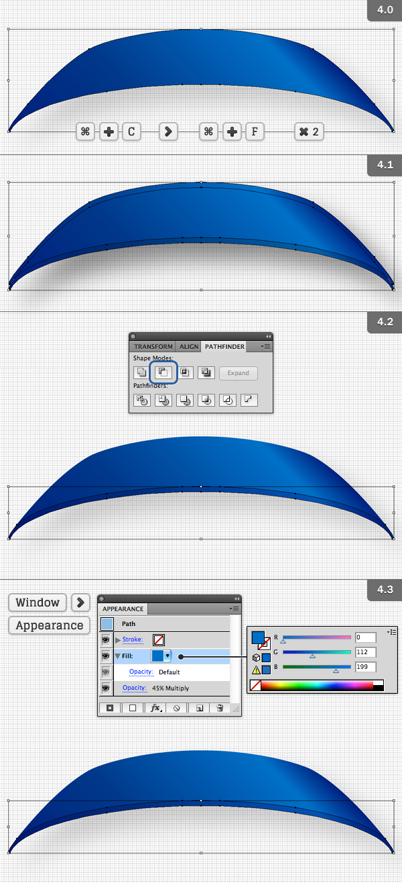Toggle visibility of the Fill attribute

(x=107, y=656)
